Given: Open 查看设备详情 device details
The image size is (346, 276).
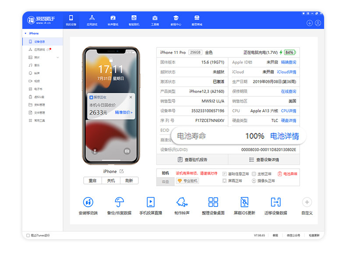Looking at the screenshot, I should coord(264,159).
